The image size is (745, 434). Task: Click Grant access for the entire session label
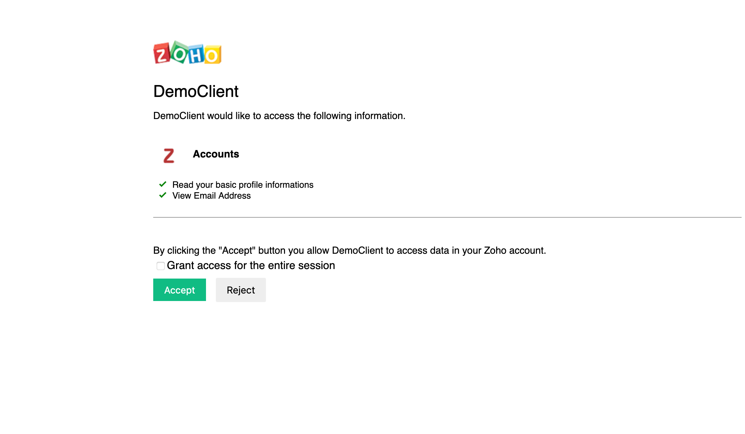(x=251, y=265)
